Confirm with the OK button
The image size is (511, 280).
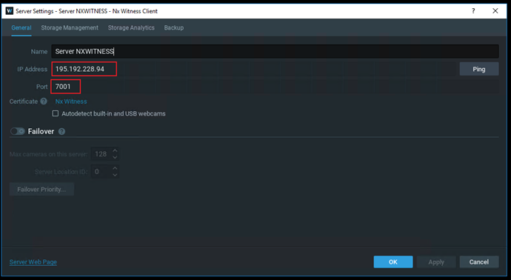[393, 261]
